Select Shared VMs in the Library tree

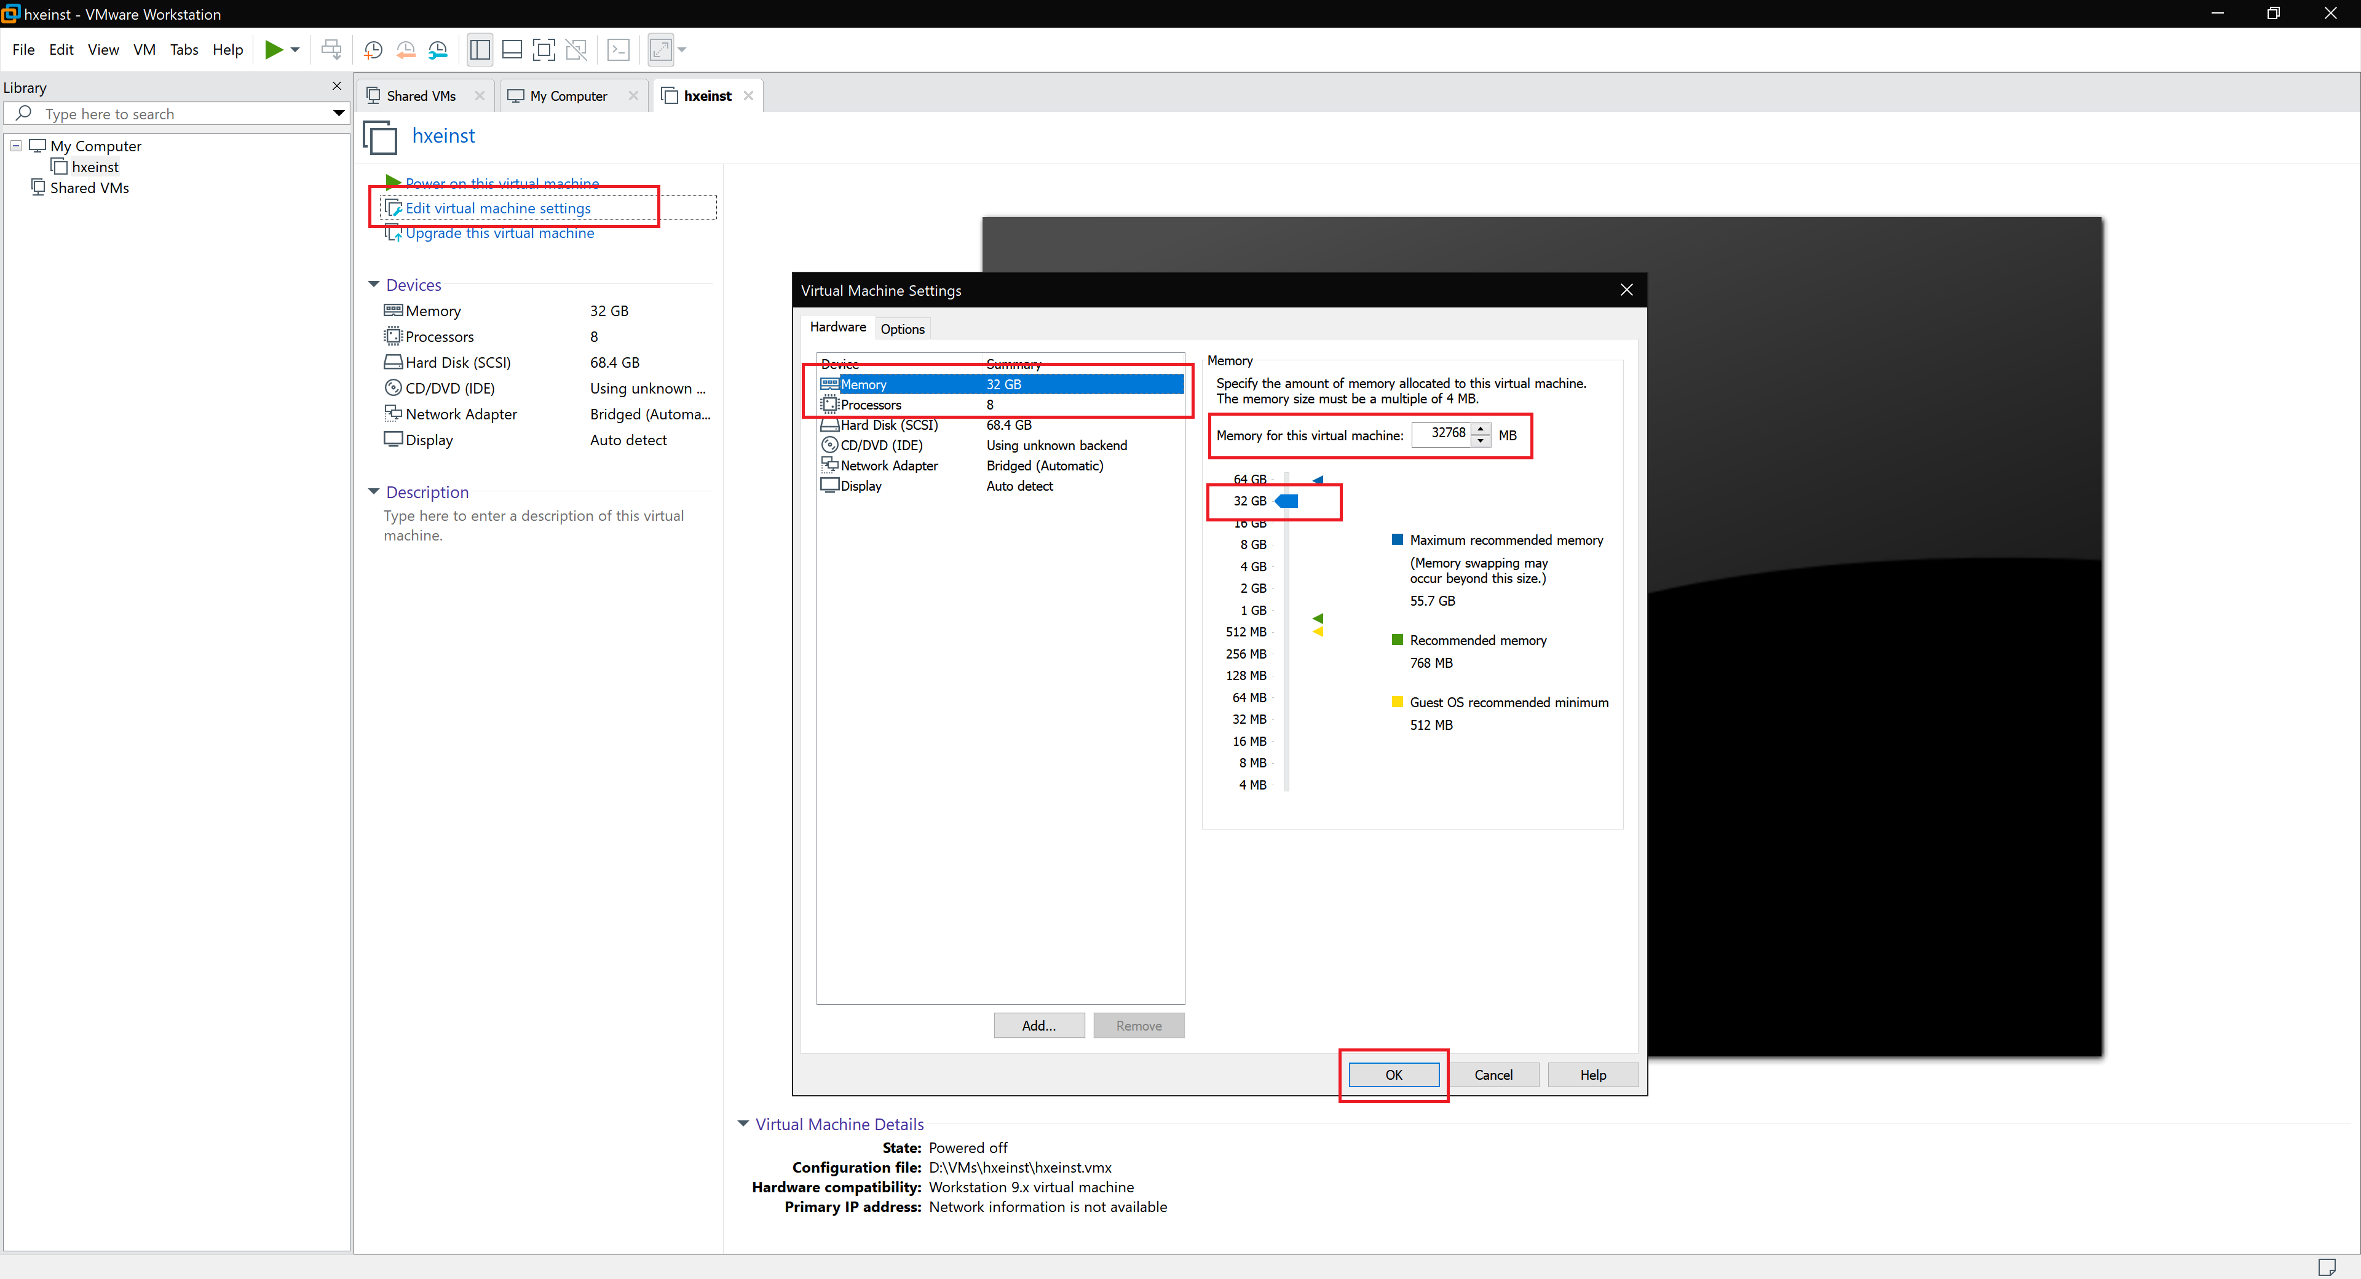(89, 188)
